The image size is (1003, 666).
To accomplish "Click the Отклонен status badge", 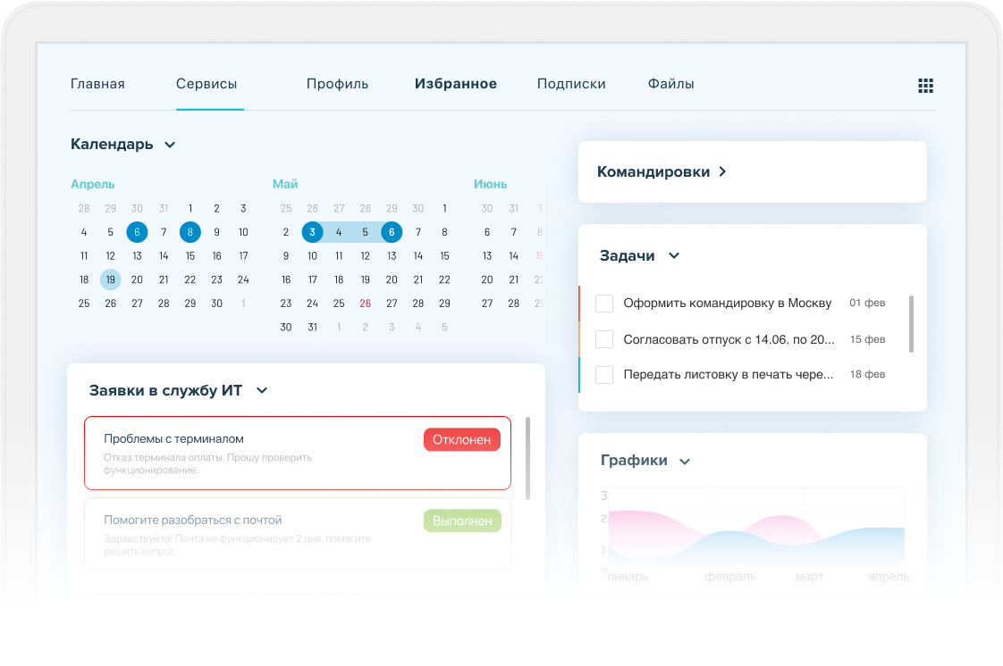I will point(461,439).
